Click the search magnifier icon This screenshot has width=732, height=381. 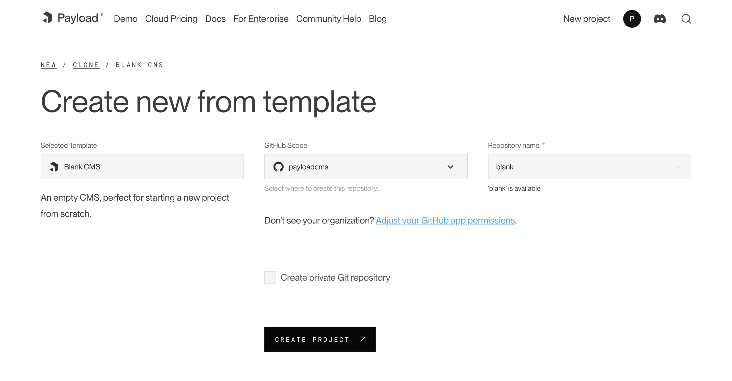(x=685, y=19)
